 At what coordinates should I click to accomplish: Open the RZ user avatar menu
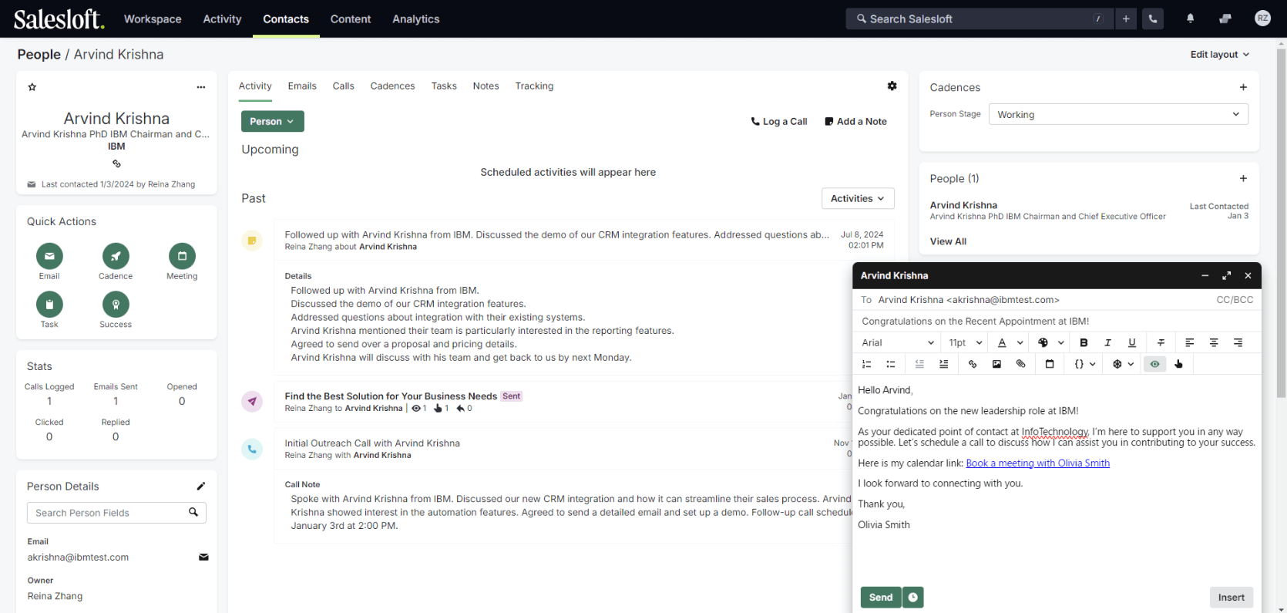coord(1262,19)
